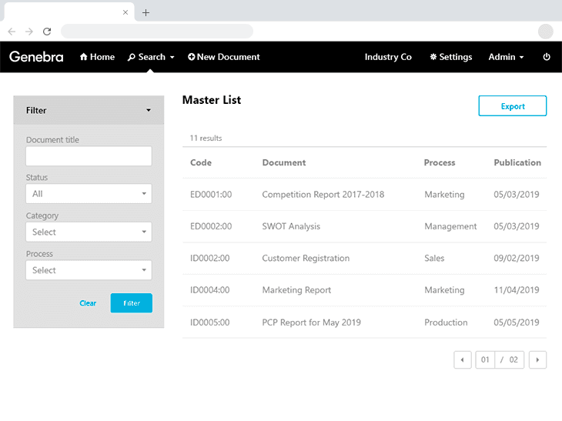
Task: Click the power logout icon
Action: click(547, 57)
